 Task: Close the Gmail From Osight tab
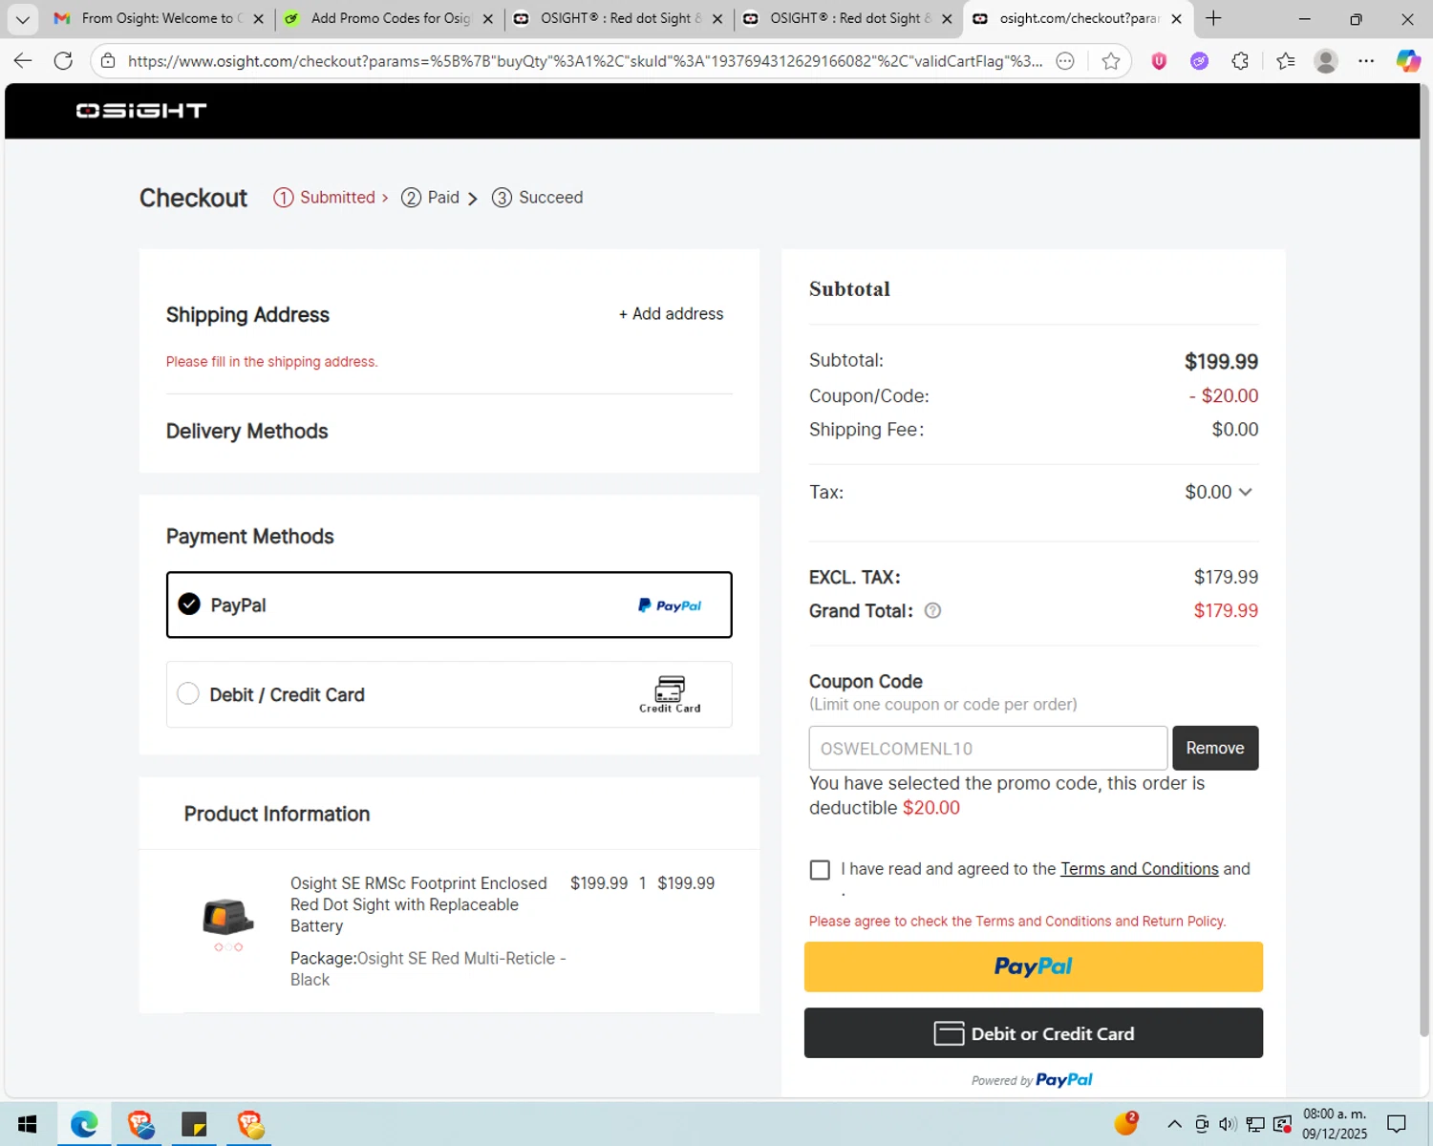click(258, 18)
